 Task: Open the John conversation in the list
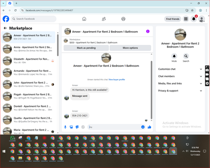click(28, 84)
